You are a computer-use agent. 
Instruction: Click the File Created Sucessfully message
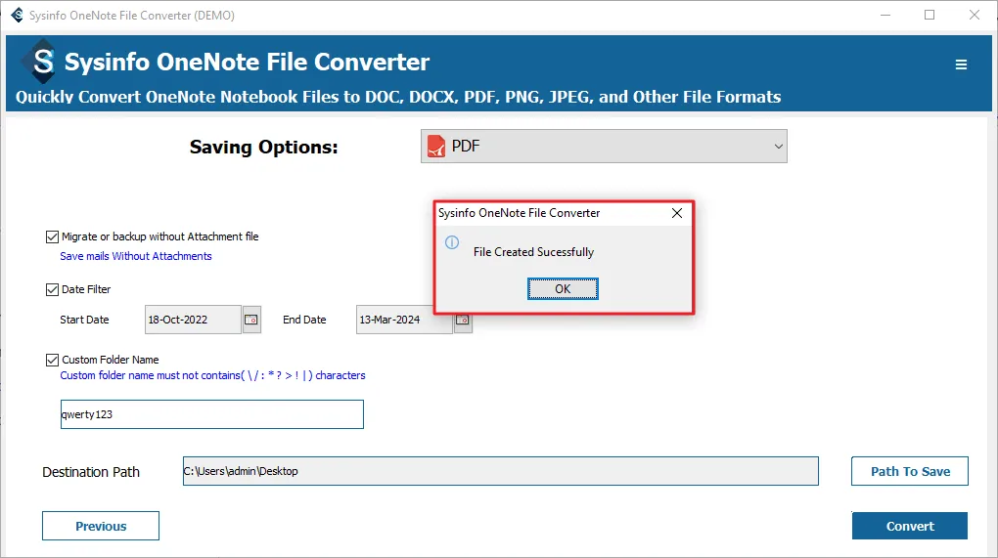533,252
